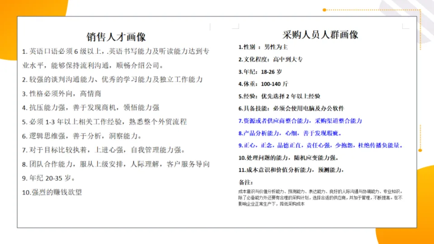
Task: Click the lower orange dot on right border
Action: pyautogui.click(x=420, y=150)
